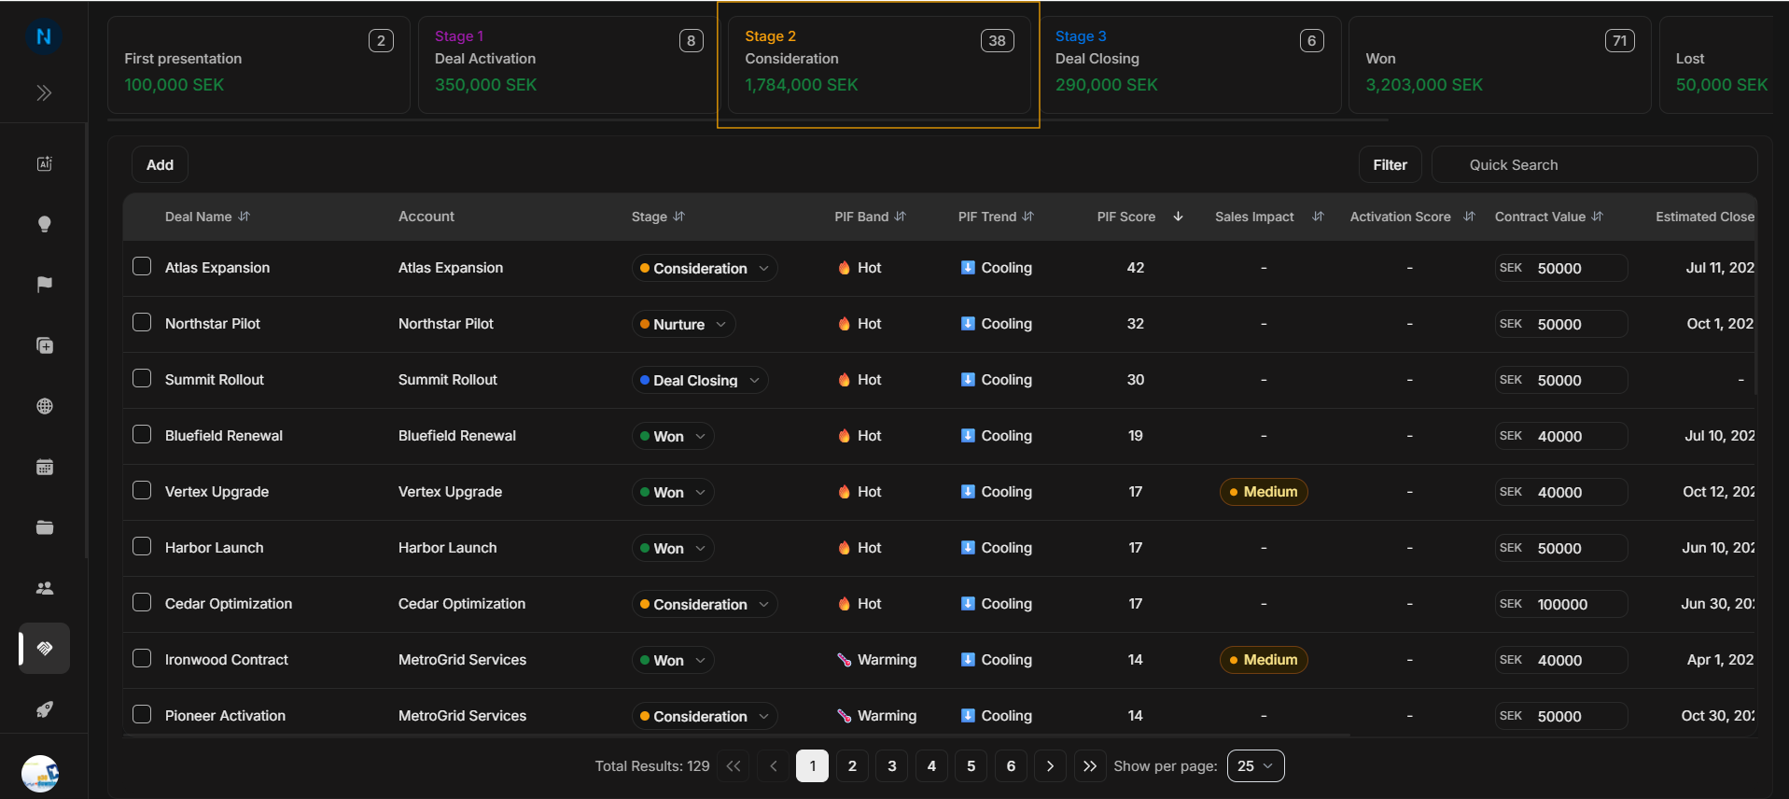Sort by Sales Impact using its sort icon
Screen dimensions: 1789x799
pos(1318,217)
